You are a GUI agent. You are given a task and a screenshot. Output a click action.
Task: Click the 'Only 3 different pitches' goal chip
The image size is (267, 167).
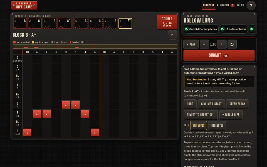(201, 29)
